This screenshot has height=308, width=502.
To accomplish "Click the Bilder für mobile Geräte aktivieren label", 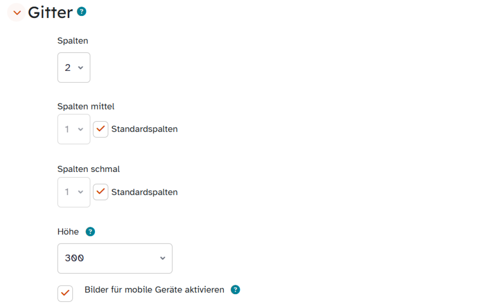I will [x=154, y=290].
